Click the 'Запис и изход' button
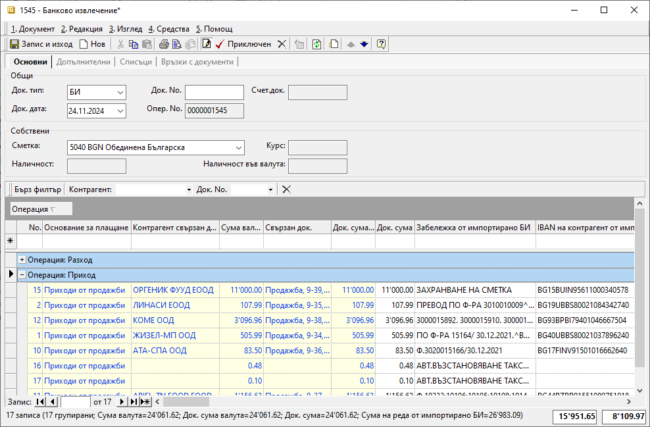Viewport: 650px width, 427px height. [x=41, y=44]
